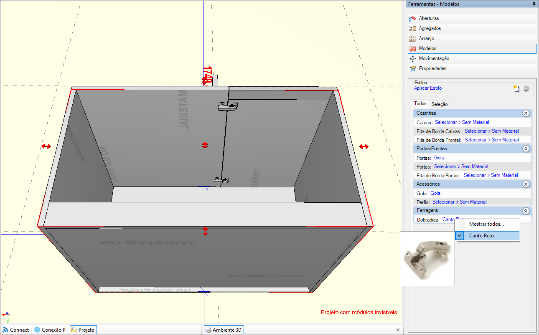Click the Acessórios section header
Screen dimensions: 539x335
472,184
